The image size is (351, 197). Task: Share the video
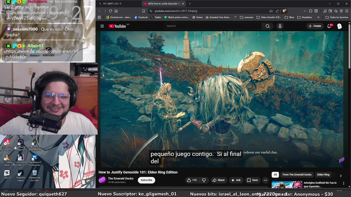(219, 180)
